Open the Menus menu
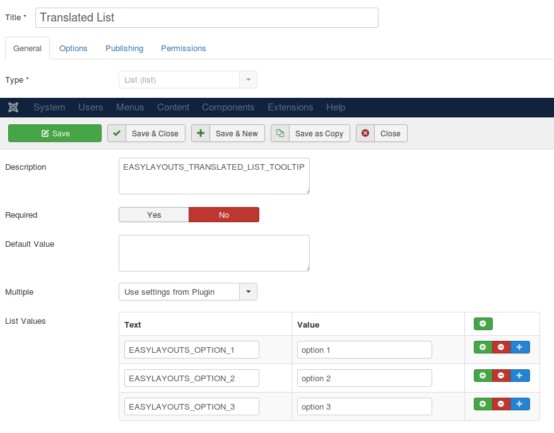This screenshot has height=433, width=554. coord(130,107)
